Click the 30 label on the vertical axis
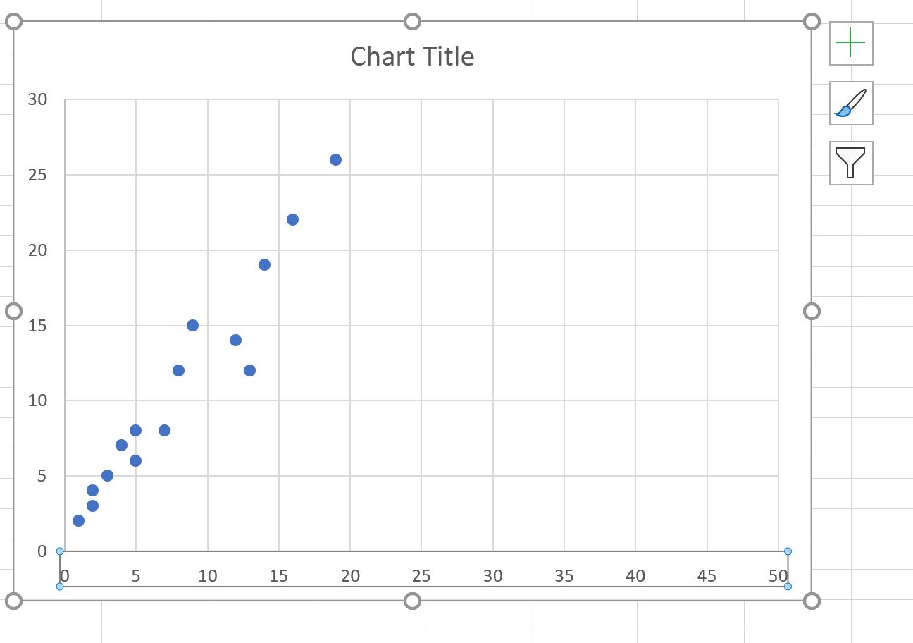 click(39, 99)
